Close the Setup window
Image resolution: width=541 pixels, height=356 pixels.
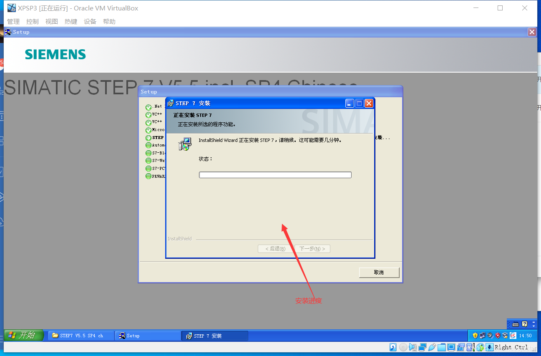pos(532,32)
